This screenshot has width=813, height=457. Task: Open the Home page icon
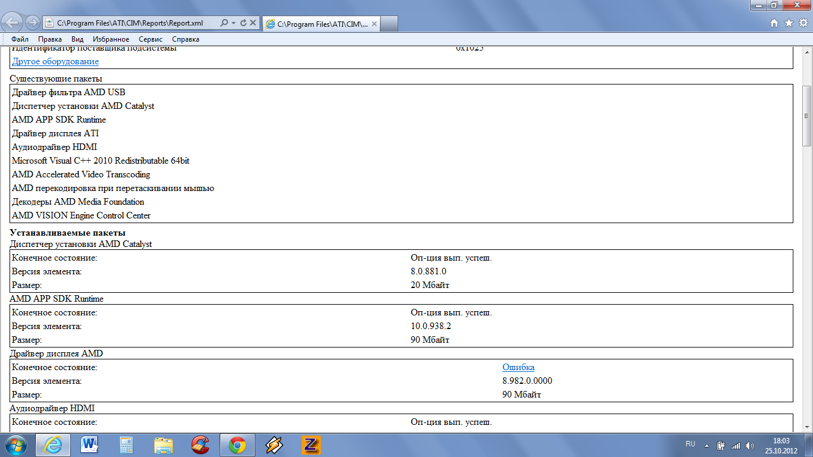774,23
